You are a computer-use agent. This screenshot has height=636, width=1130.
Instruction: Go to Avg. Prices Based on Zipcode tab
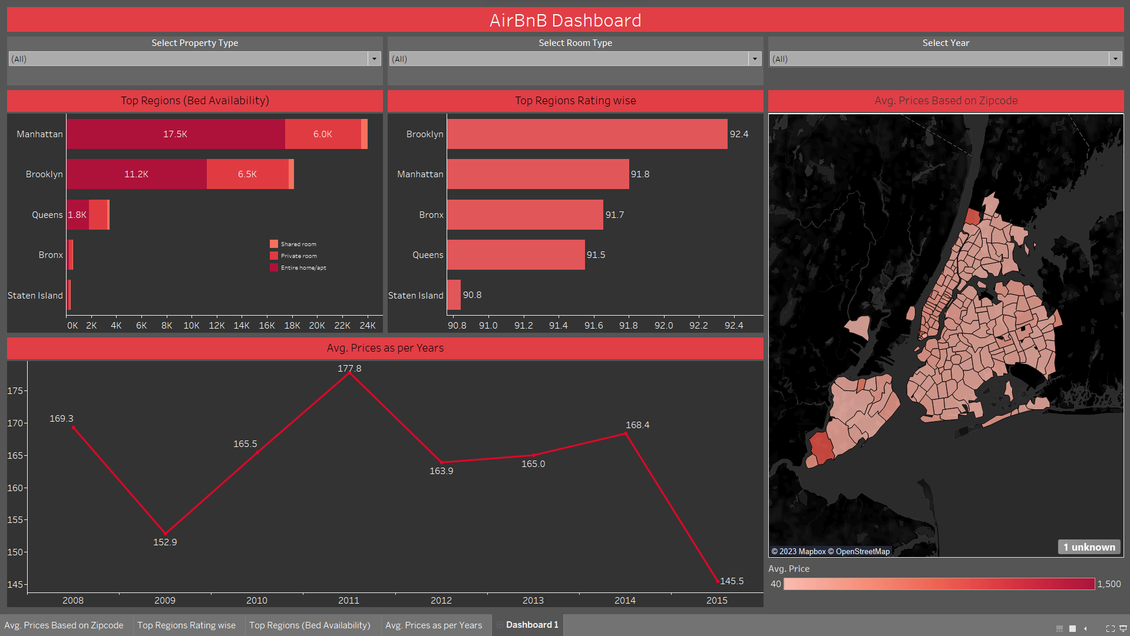click(64, 625)
